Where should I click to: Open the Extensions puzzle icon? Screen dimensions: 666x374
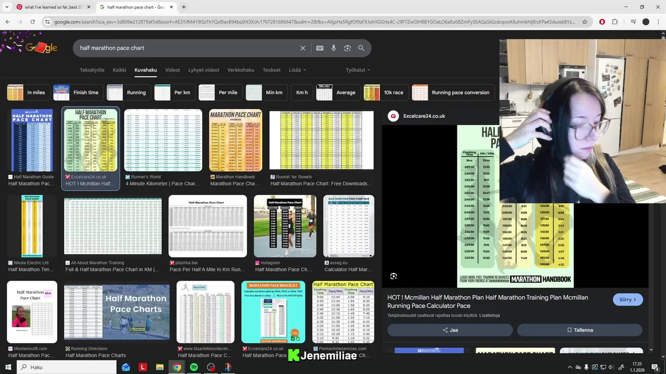coord(615,22)
